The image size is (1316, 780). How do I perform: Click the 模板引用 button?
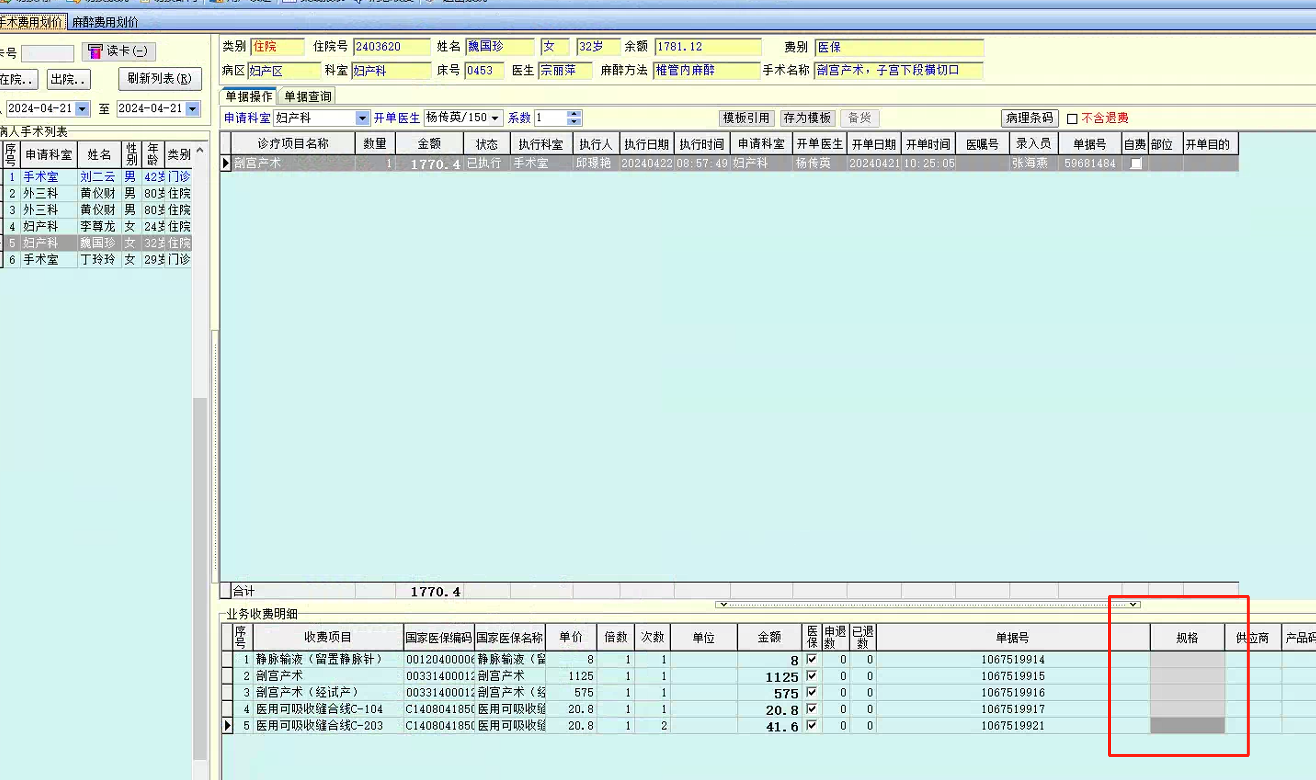click(746, 118)
